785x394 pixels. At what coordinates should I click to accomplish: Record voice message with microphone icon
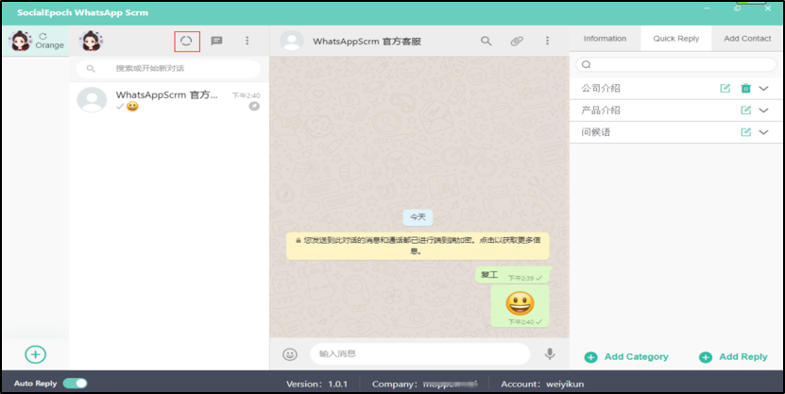(x=550, y=353)
